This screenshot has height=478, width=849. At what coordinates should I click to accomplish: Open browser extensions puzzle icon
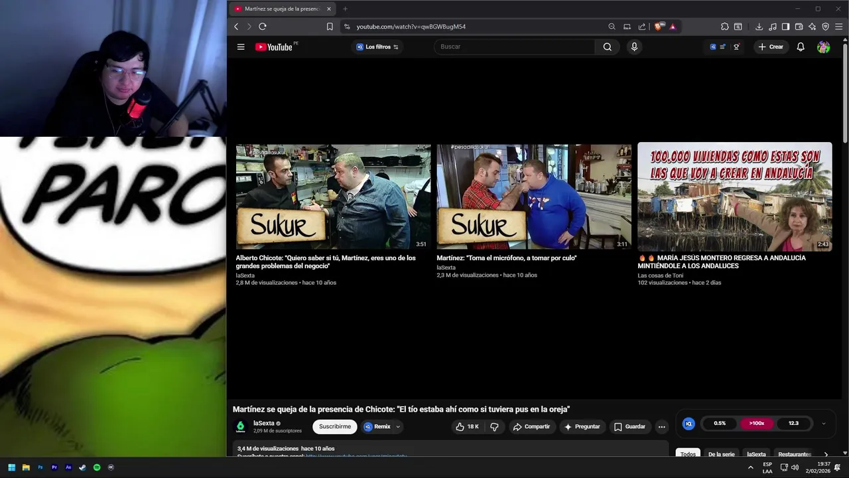coord(724,27)
